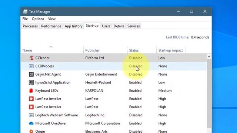The height and width of the screenshot is (133, 237).
Task: Select the Keyboard LEDs entry name
Action: pyautogui.click(x=47, y=91)
